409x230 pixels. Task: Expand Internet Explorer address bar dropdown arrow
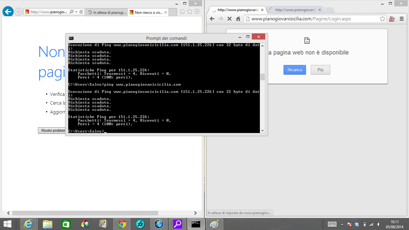(76, 12)
